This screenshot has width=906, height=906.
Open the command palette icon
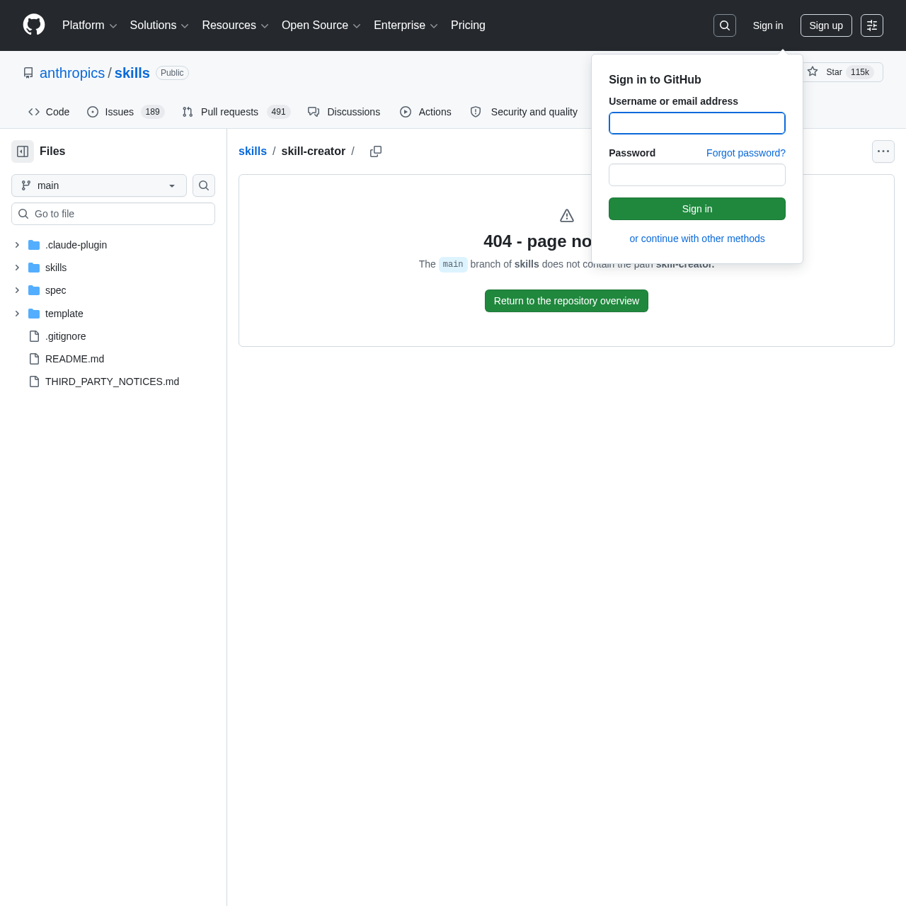click(x=871, y=25)
